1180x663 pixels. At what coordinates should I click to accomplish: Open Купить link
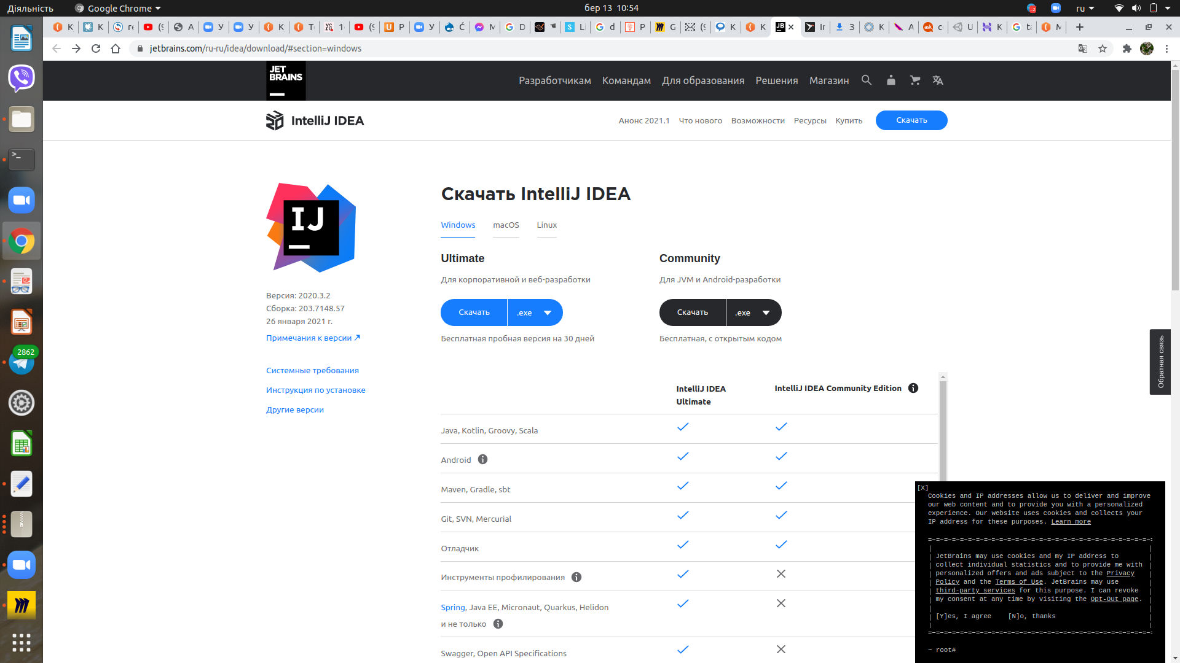point(849,120)
